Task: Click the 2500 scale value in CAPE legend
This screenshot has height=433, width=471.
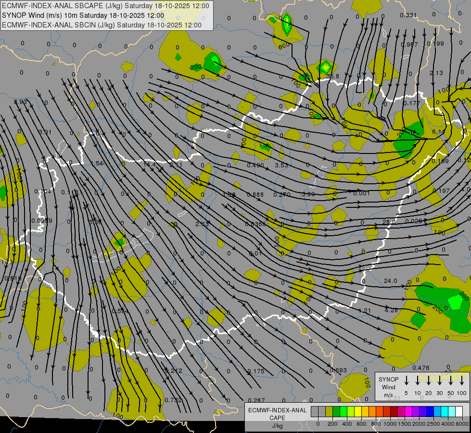Action: coord(433,424)
